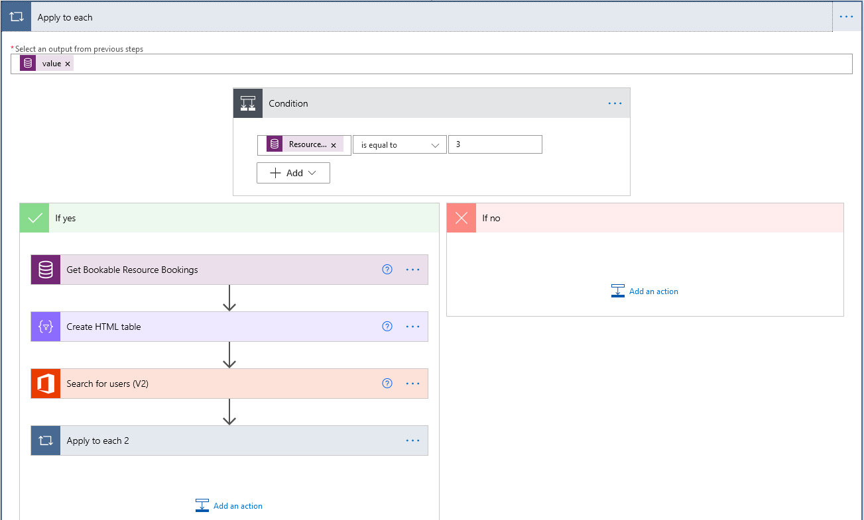Expand the Create HTML table step

(x=229, y=327)
